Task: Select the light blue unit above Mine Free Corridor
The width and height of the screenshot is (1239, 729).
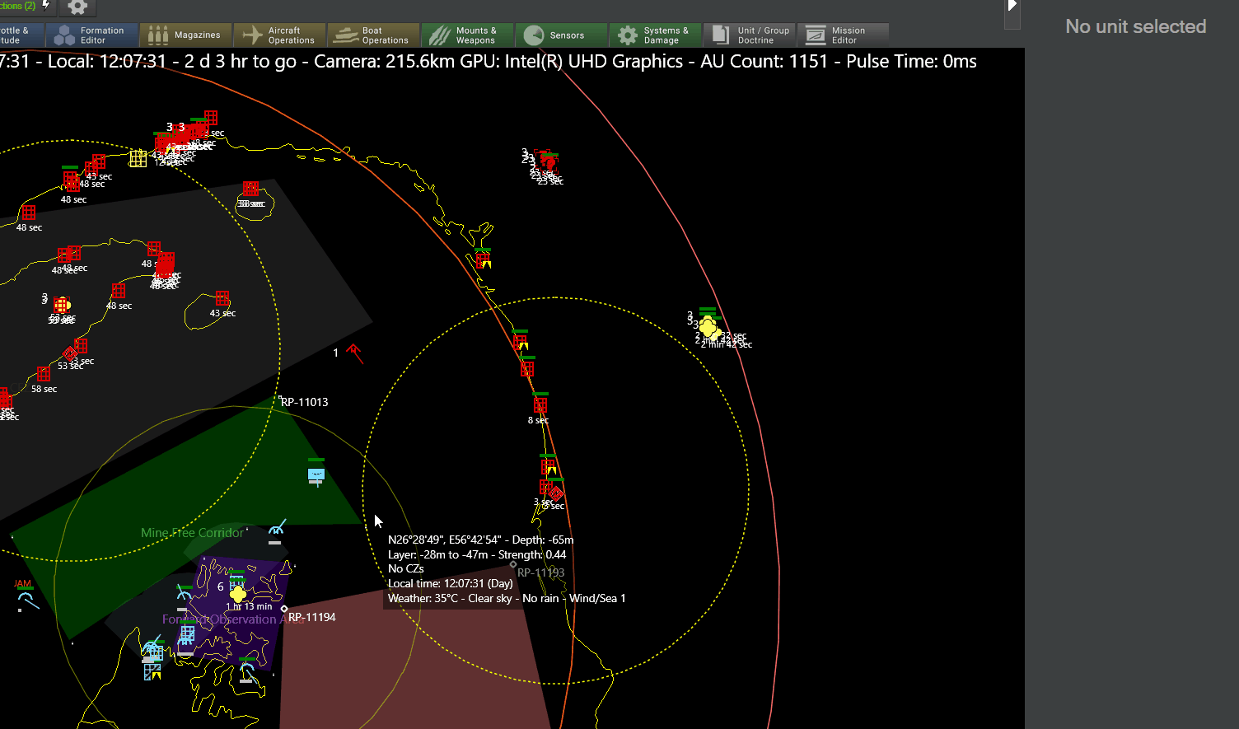Action: click(x=316, y=474)
